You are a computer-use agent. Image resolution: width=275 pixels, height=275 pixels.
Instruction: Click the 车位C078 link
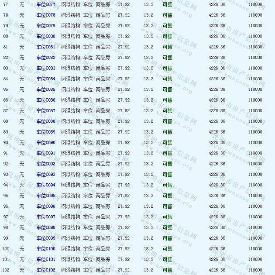point(46,15)
